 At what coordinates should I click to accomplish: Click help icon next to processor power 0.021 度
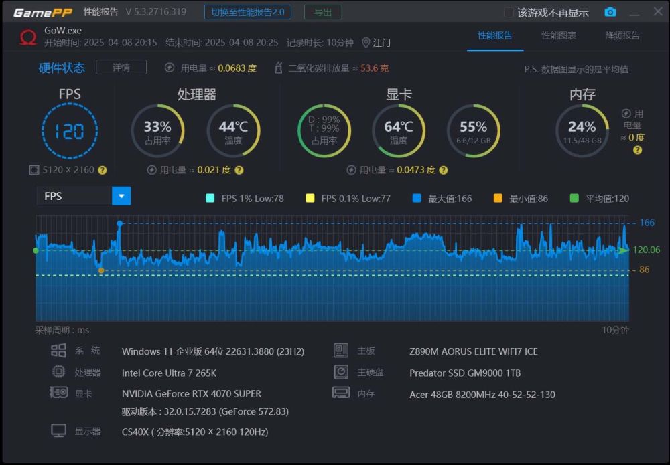(x=239, y=170)
